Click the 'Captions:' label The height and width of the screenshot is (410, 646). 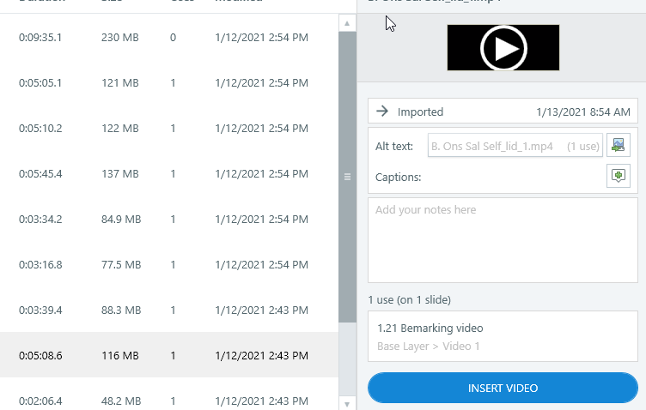[398, 178]
